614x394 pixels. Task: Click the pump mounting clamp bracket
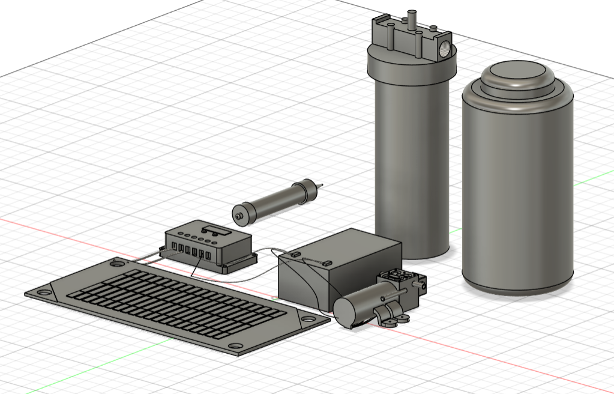tap(390, 315)
